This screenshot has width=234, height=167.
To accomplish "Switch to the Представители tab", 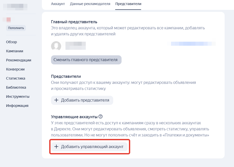I will coord(128,4).
